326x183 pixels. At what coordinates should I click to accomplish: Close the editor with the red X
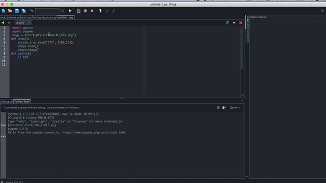240,22
